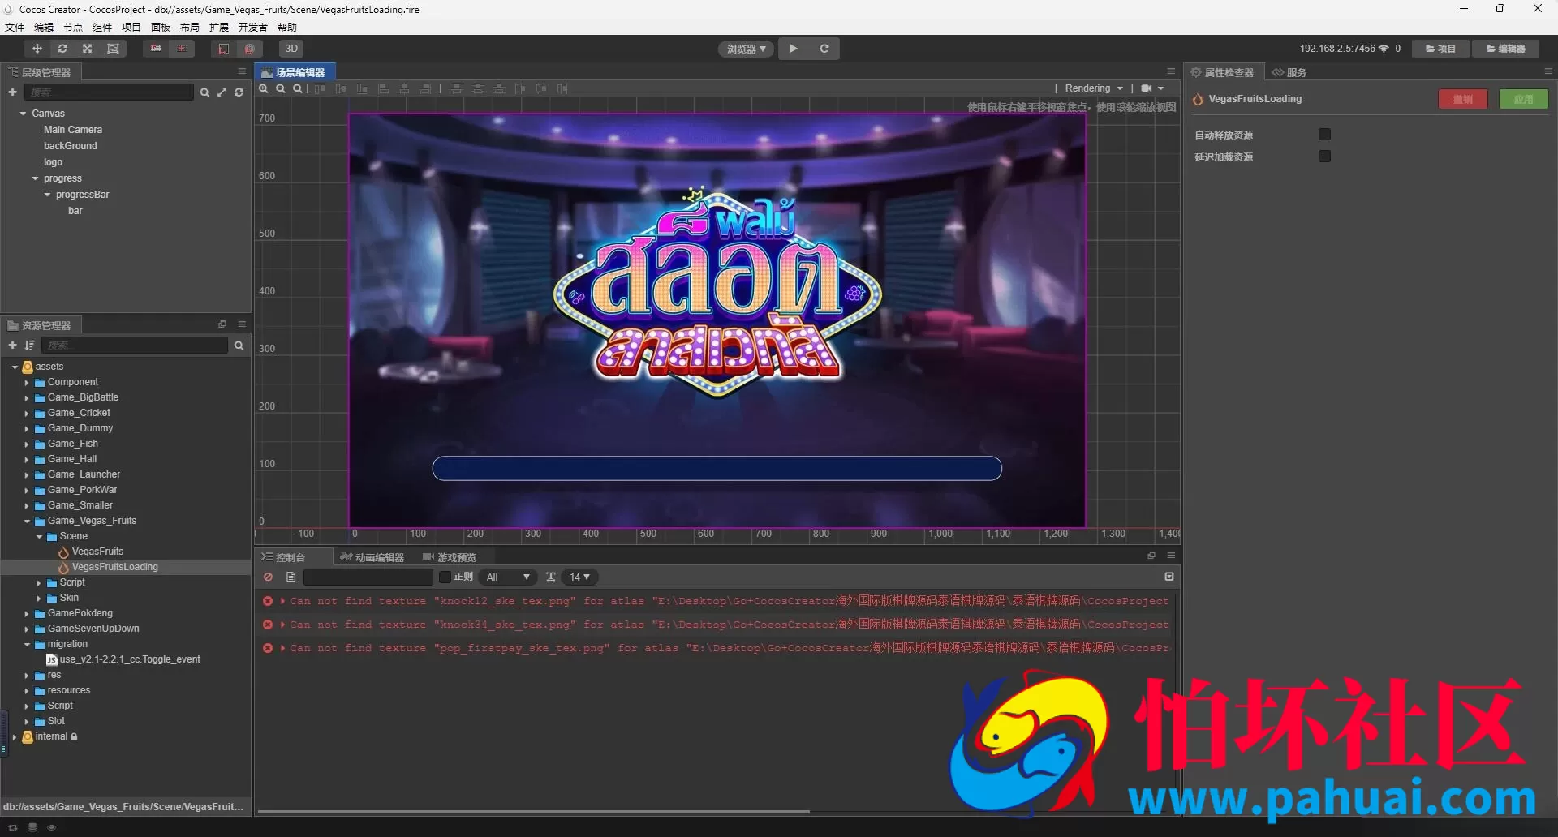Change asset sort order
Image resolution: width=1558 pixels, height=837 pixels.
(30, 346)
